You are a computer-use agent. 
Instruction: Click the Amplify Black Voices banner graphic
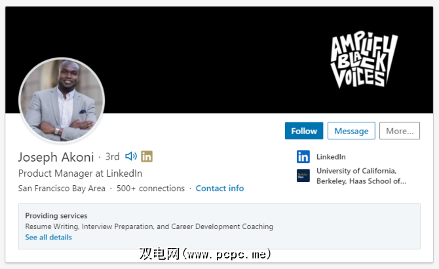(x=364, y=60)
